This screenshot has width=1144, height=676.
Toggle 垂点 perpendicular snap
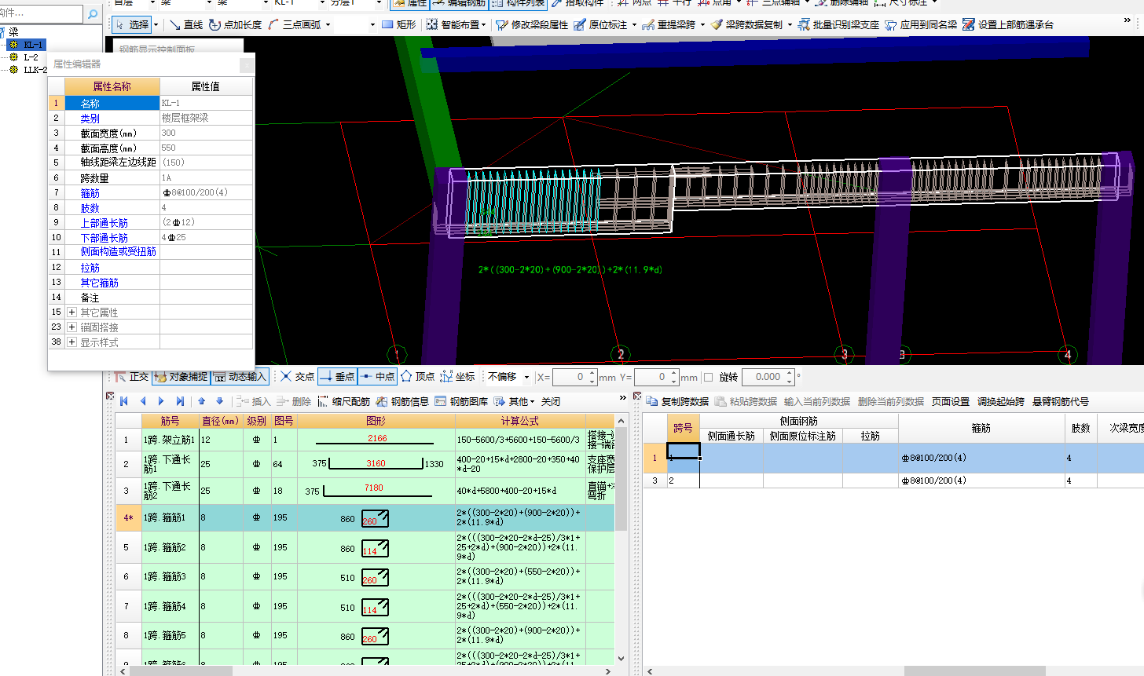(337, 377)
